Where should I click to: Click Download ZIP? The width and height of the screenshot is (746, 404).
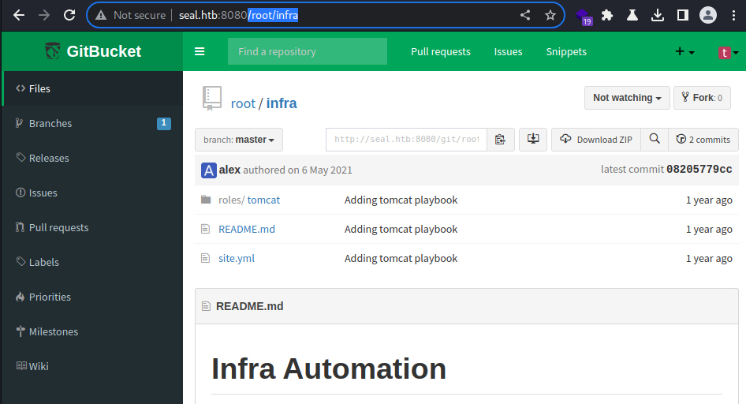point(596,140)
